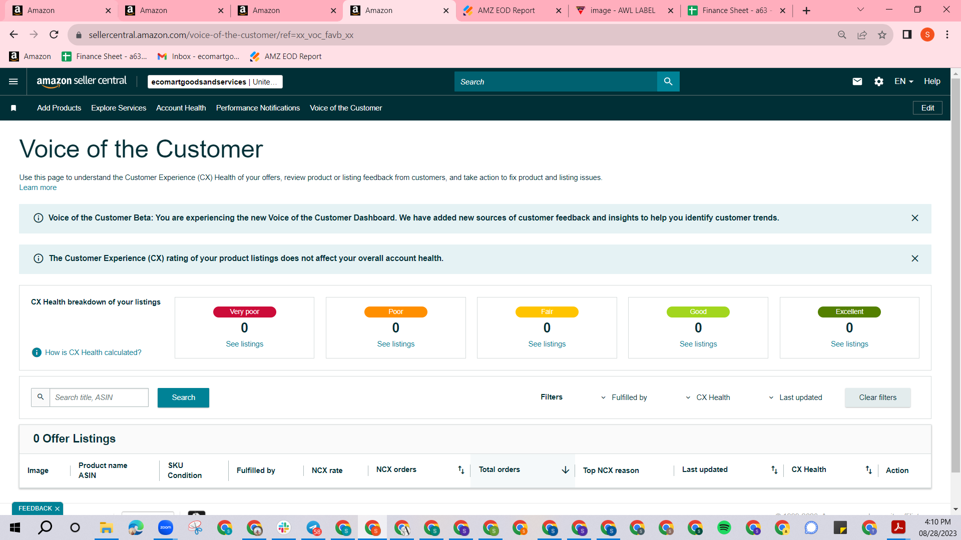The image size is (961, 540).
Task: See listings under Fair
Action: click(x=547, y=344)
